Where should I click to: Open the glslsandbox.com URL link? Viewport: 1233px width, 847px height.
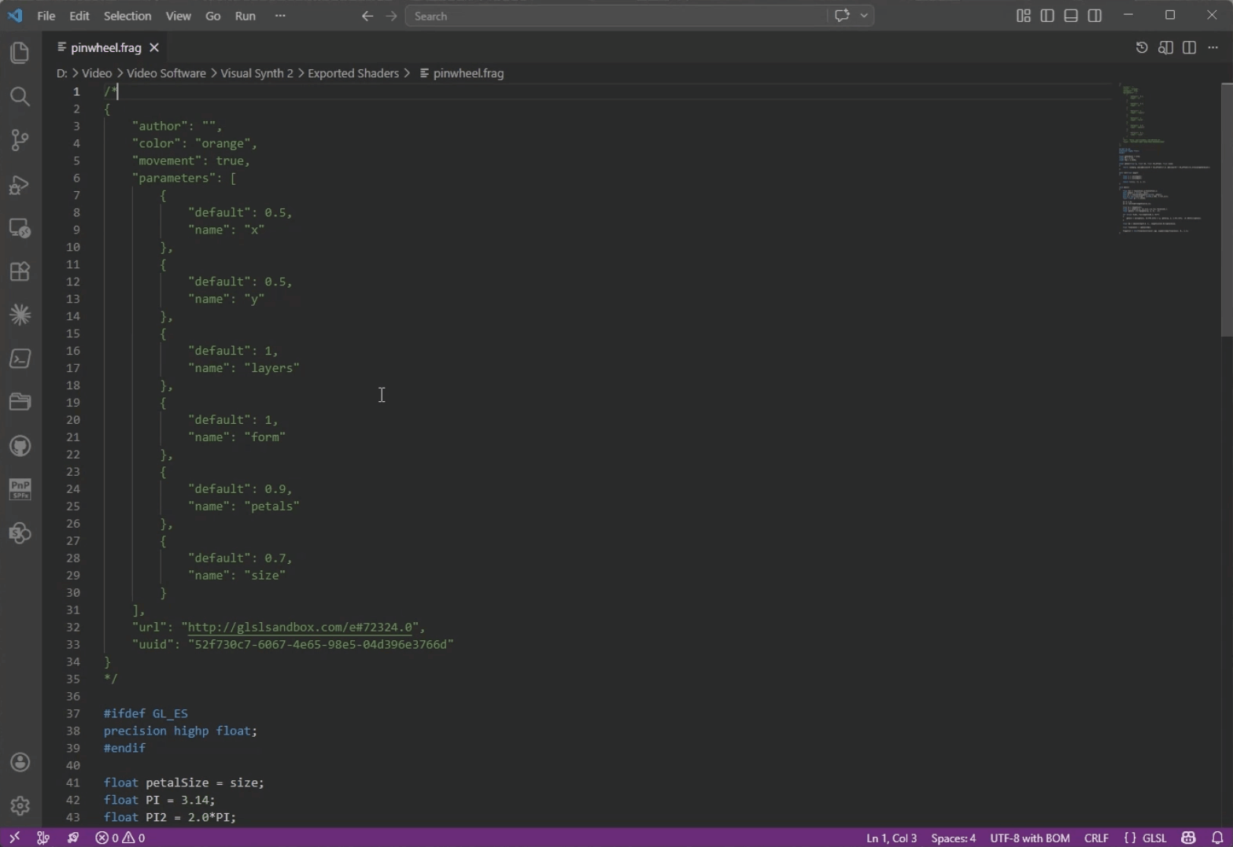[x=300, y=628]
